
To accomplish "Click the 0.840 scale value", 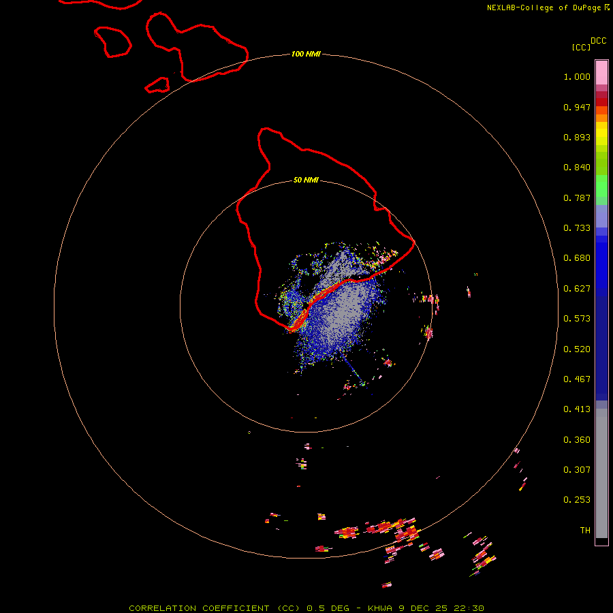I will 577,168.
